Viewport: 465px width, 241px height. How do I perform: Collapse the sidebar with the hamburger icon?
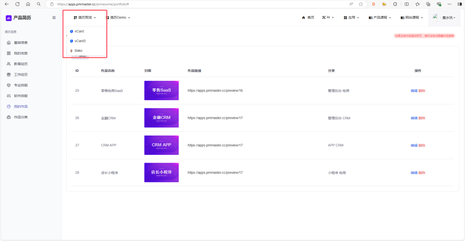[54, 18]
